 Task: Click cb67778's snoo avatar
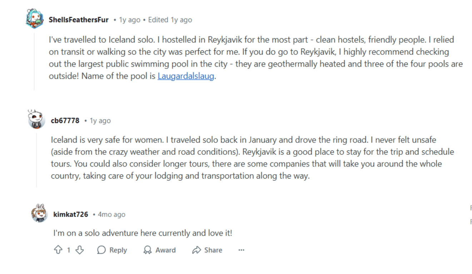click(x=36, y=120)
